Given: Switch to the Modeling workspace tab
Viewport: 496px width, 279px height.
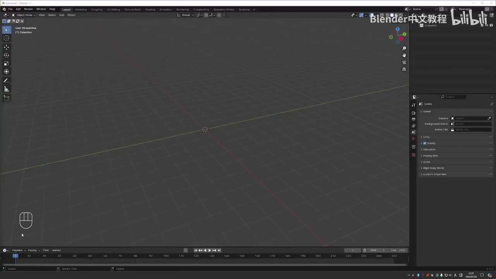Looking at the screenshot, I should point(81,9).
